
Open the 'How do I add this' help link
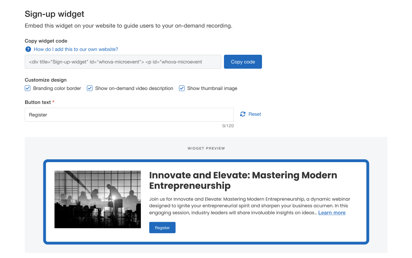tap(76, 50)
